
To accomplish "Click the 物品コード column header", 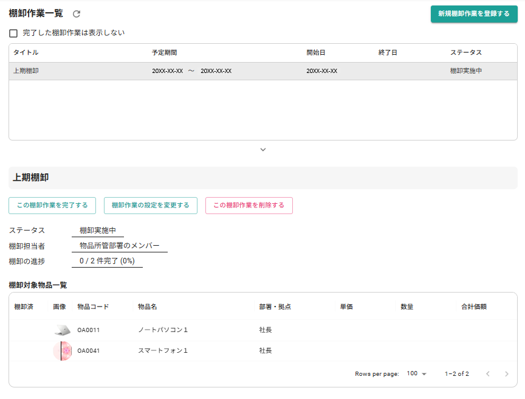I will coord(93,307).
